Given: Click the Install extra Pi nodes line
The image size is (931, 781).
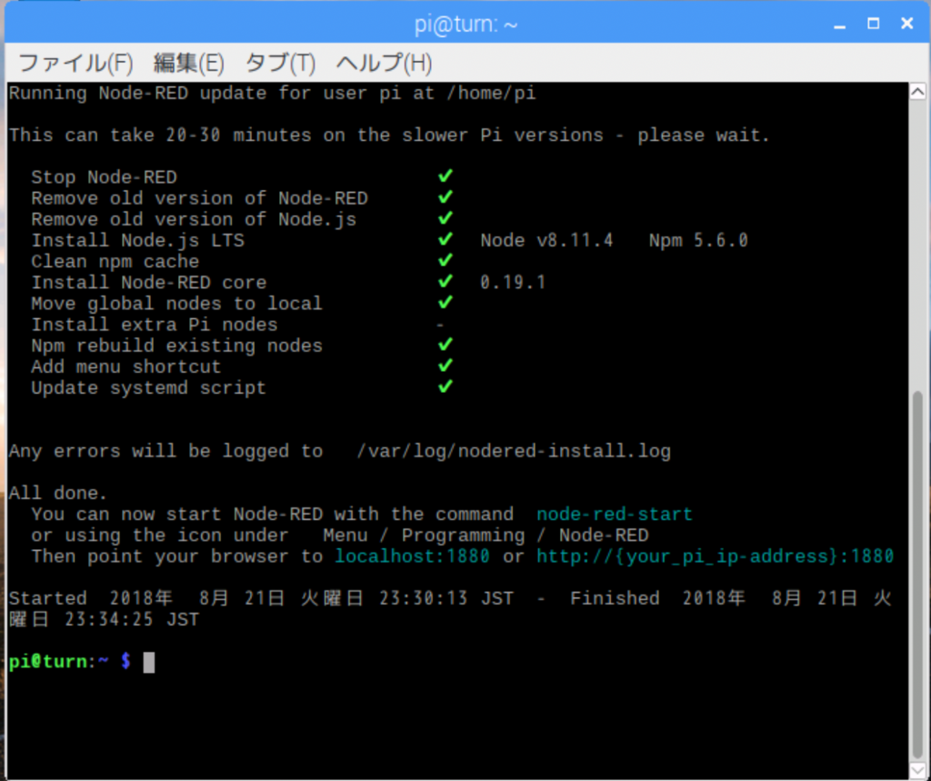Looking at the screenshot, I should click(155, 325).
